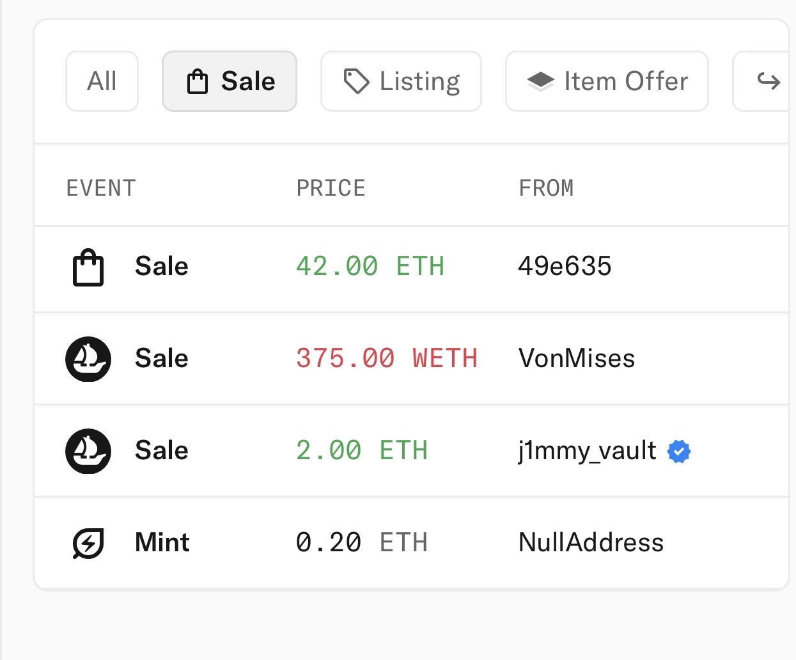Click the lightning Mint event icon
Image resolution: width=796 pixels, height=660 pixels.
tap(88, 543)
